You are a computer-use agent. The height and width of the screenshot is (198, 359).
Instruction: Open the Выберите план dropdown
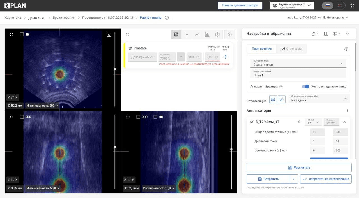pyautogui.click(x=298, y=63)
